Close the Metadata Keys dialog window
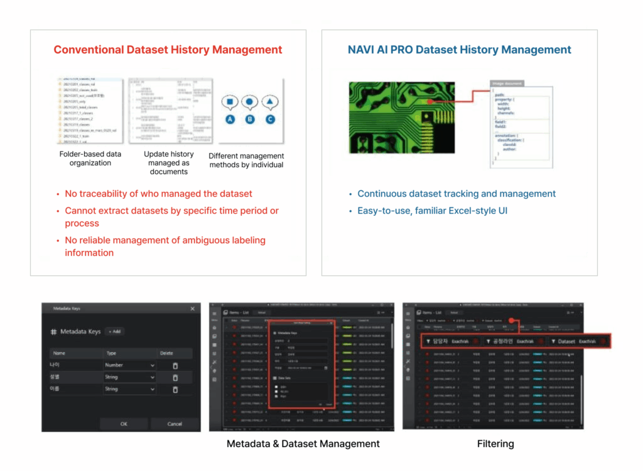This screenshot has height=471, width=643. point(192,308)
